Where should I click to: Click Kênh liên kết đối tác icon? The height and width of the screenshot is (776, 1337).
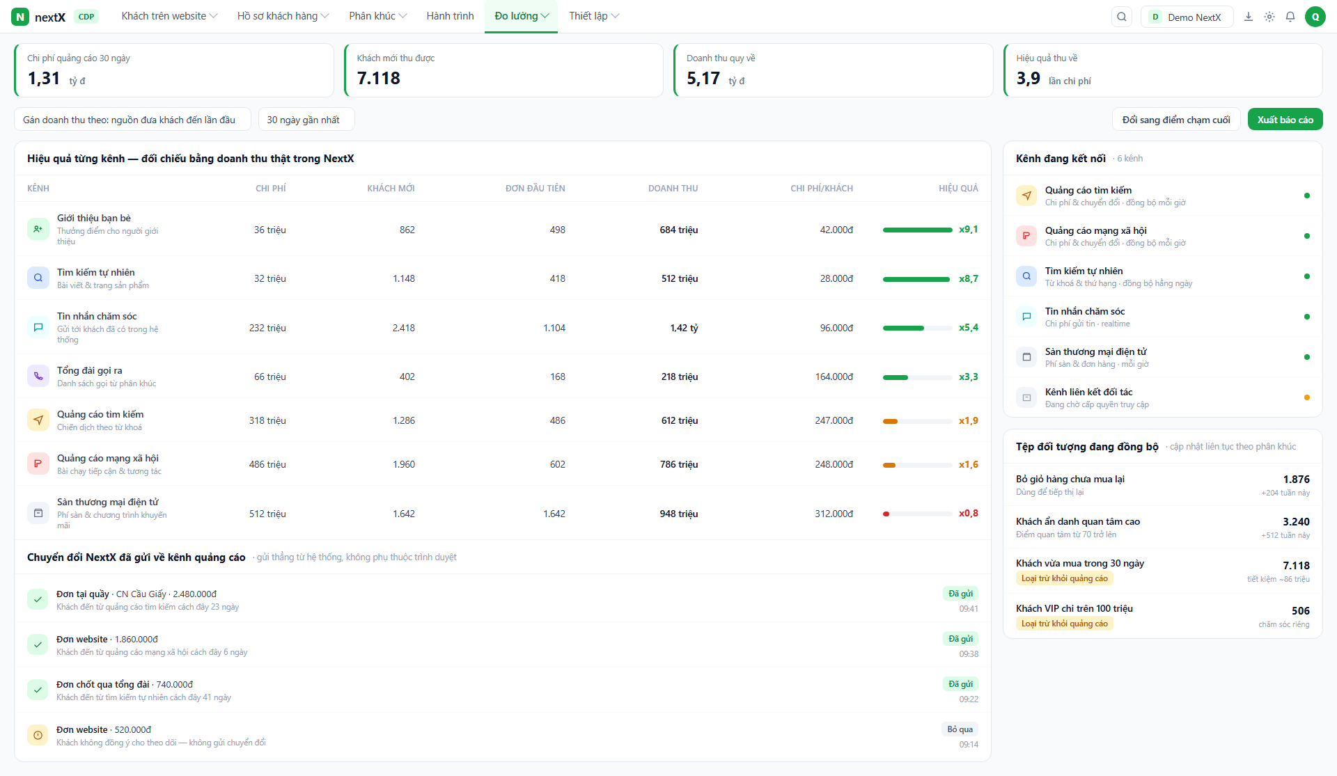(x=1026, y=397)
